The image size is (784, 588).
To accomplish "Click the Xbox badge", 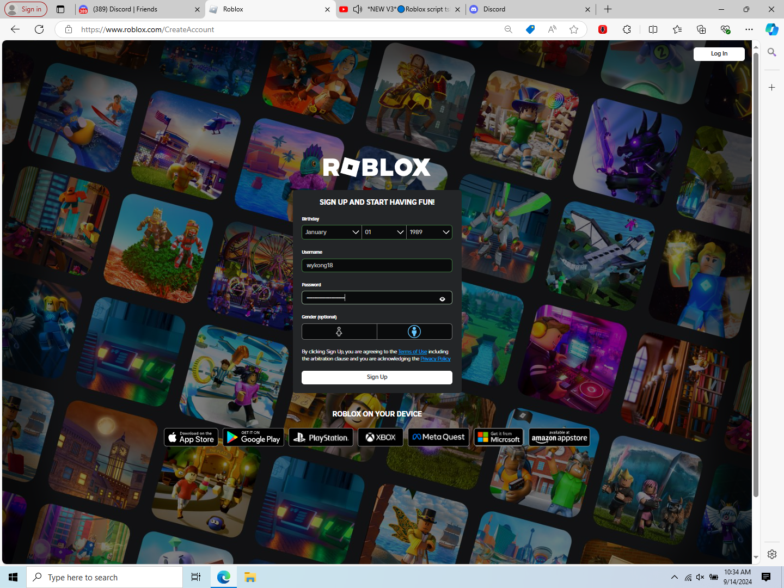I will [x=381, y=437].
